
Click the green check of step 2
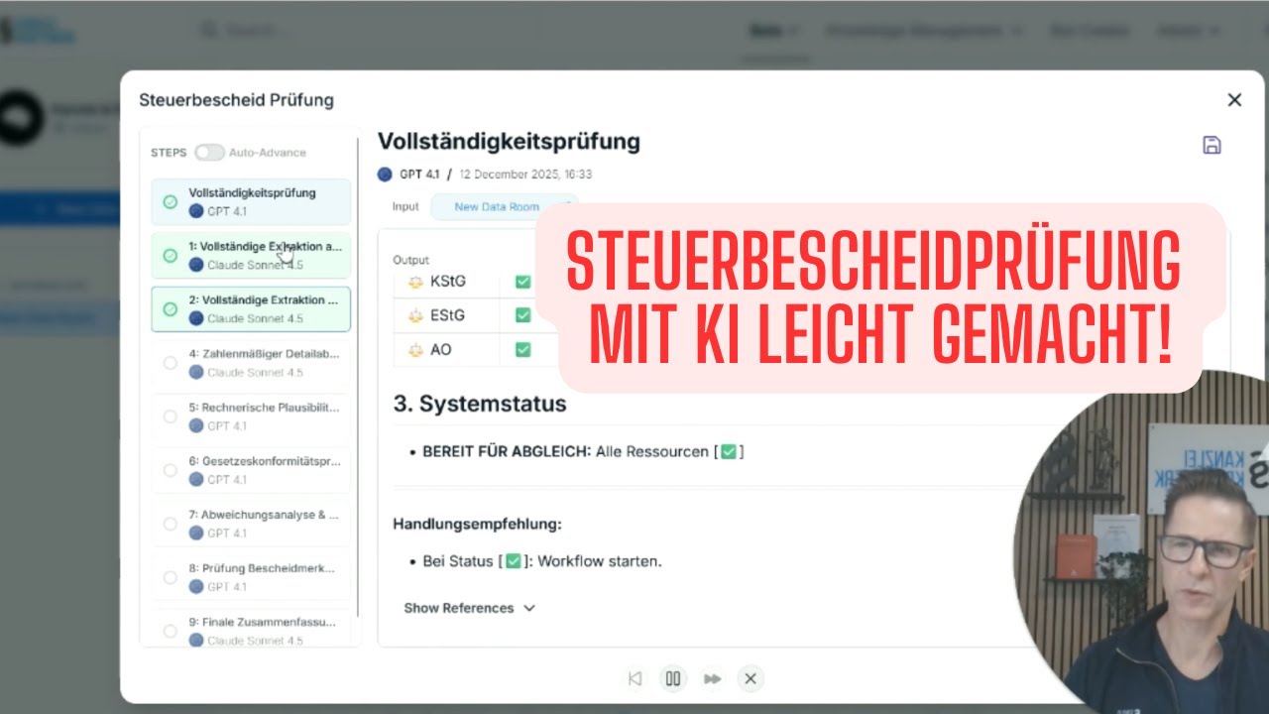pos(170,309)
